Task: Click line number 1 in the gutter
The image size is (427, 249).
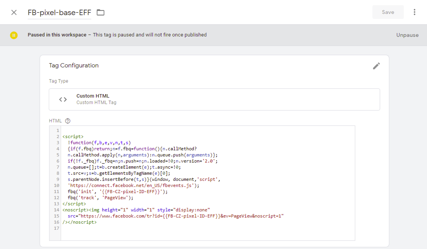Action: (58, 130)
